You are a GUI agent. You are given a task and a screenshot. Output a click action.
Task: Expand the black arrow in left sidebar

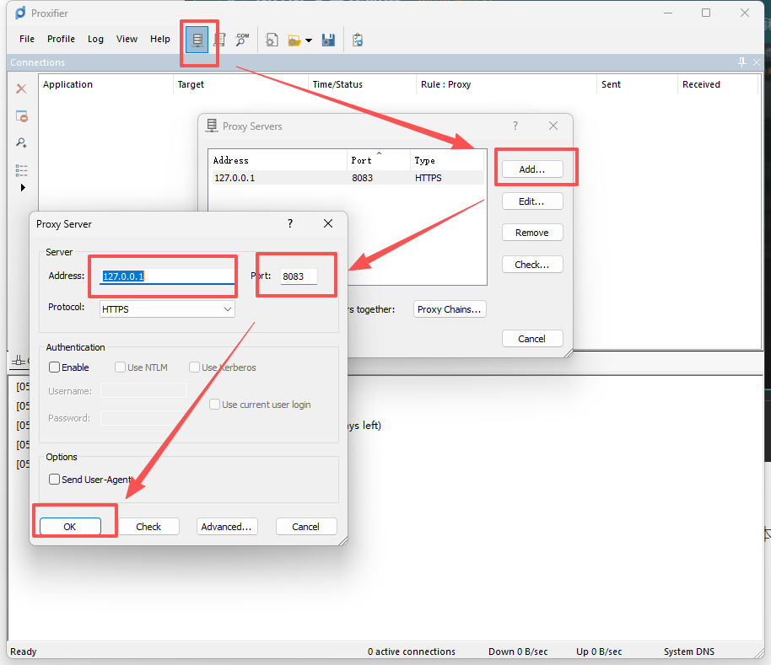(23, 188)
